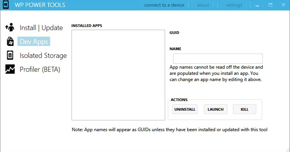Click the Dev Apps shopping bag icon
The image size is (290, 152).
(10, 41)
